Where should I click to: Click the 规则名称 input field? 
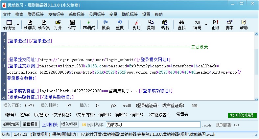pos(153,125)
